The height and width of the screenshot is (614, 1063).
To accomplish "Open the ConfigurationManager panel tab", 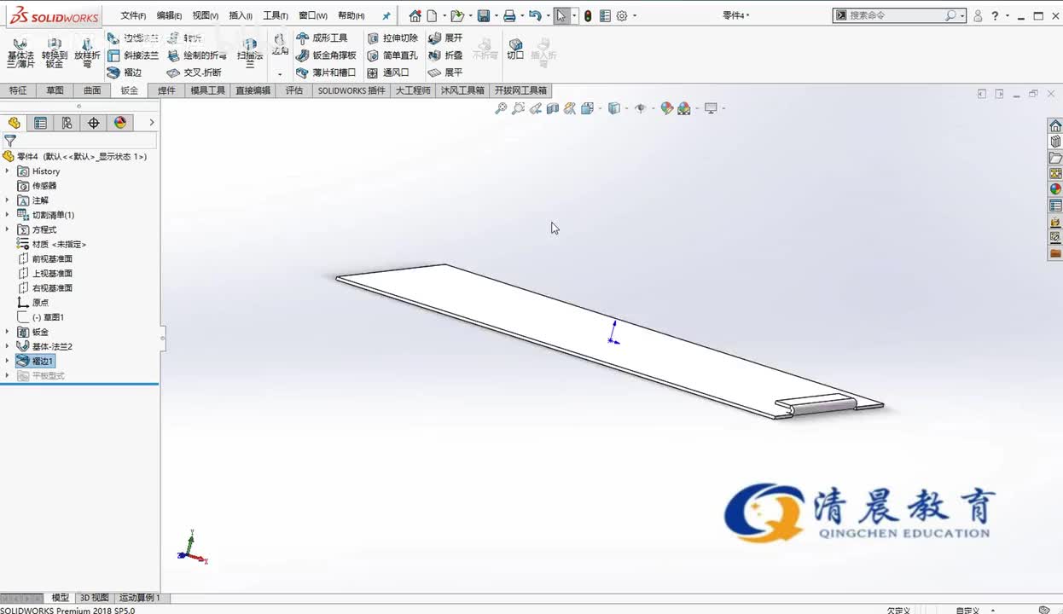I will (67, 123).
